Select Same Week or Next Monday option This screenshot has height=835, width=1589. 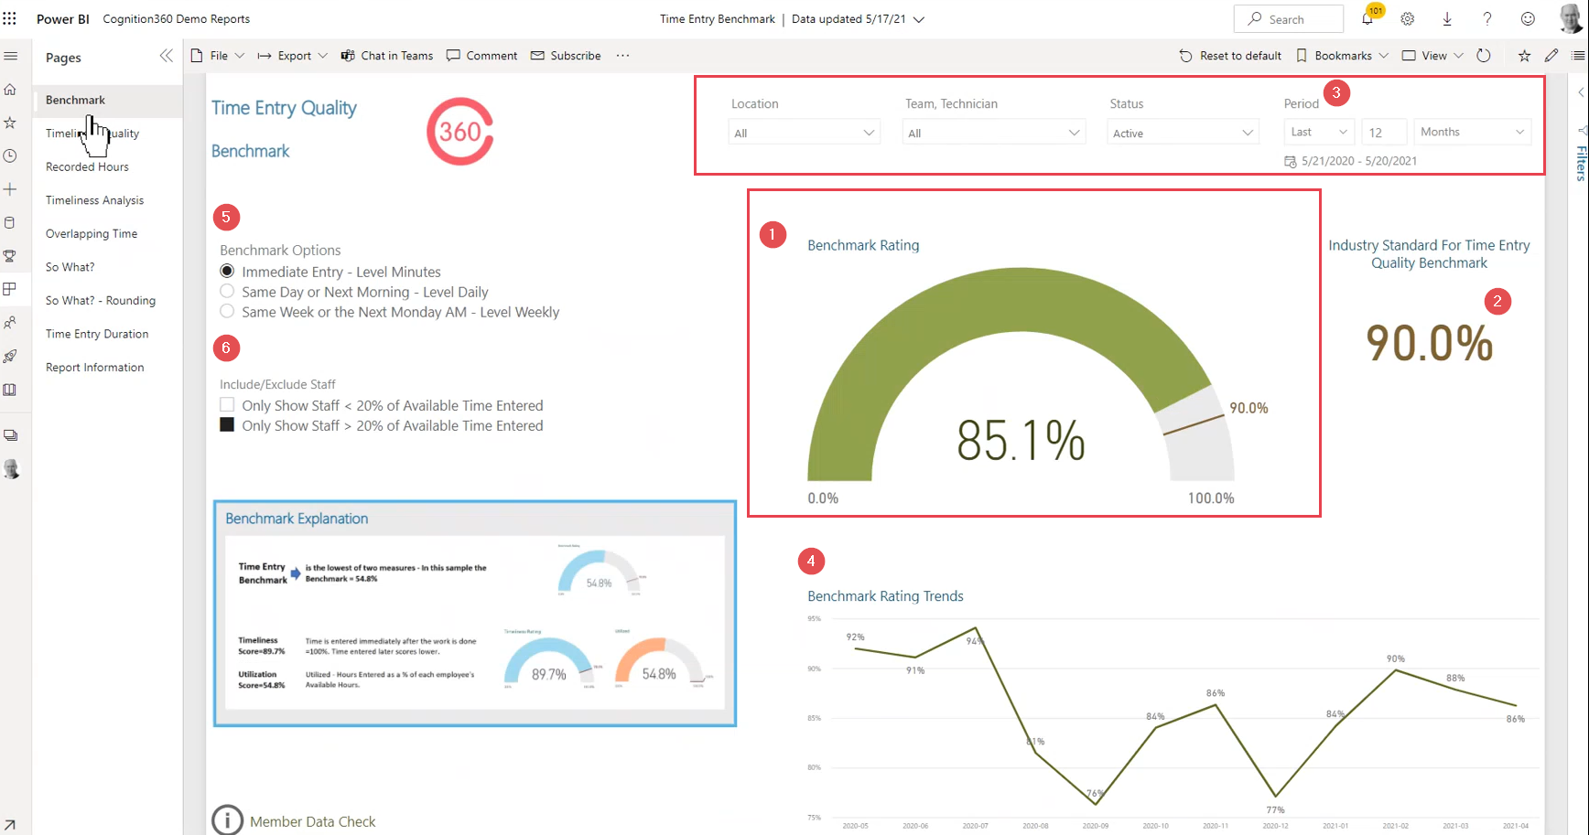[x=227, y=311]
